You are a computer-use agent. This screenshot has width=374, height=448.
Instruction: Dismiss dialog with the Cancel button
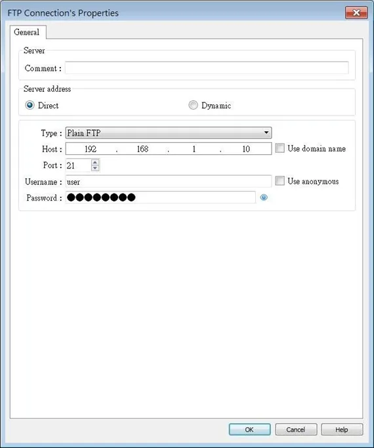pyautogui.click(x=296, y=430)
